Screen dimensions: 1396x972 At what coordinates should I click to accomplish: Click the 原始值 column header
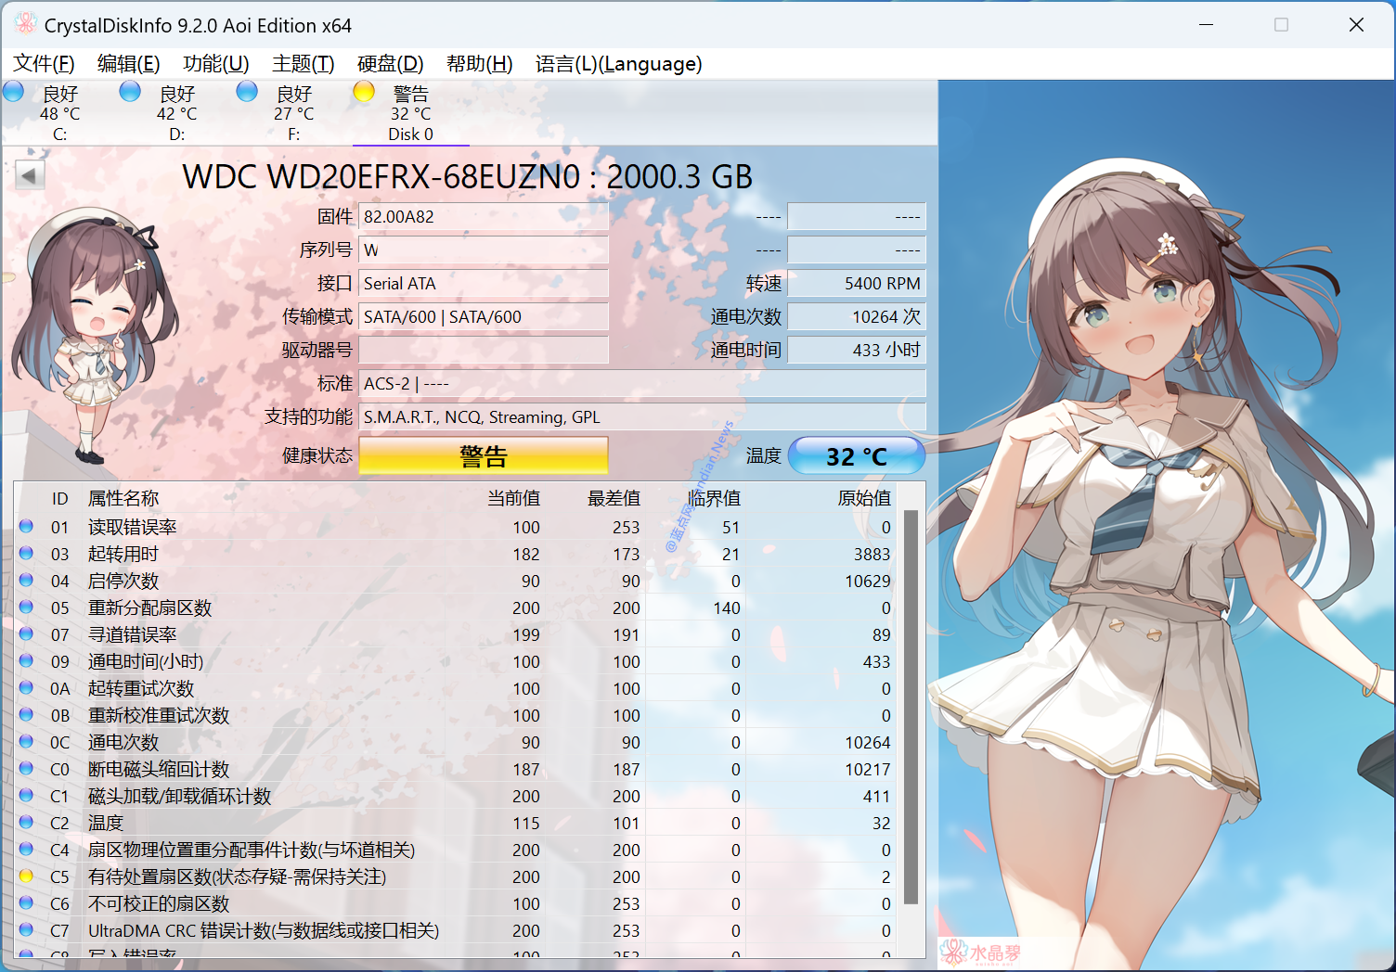[x=863, y=499]
